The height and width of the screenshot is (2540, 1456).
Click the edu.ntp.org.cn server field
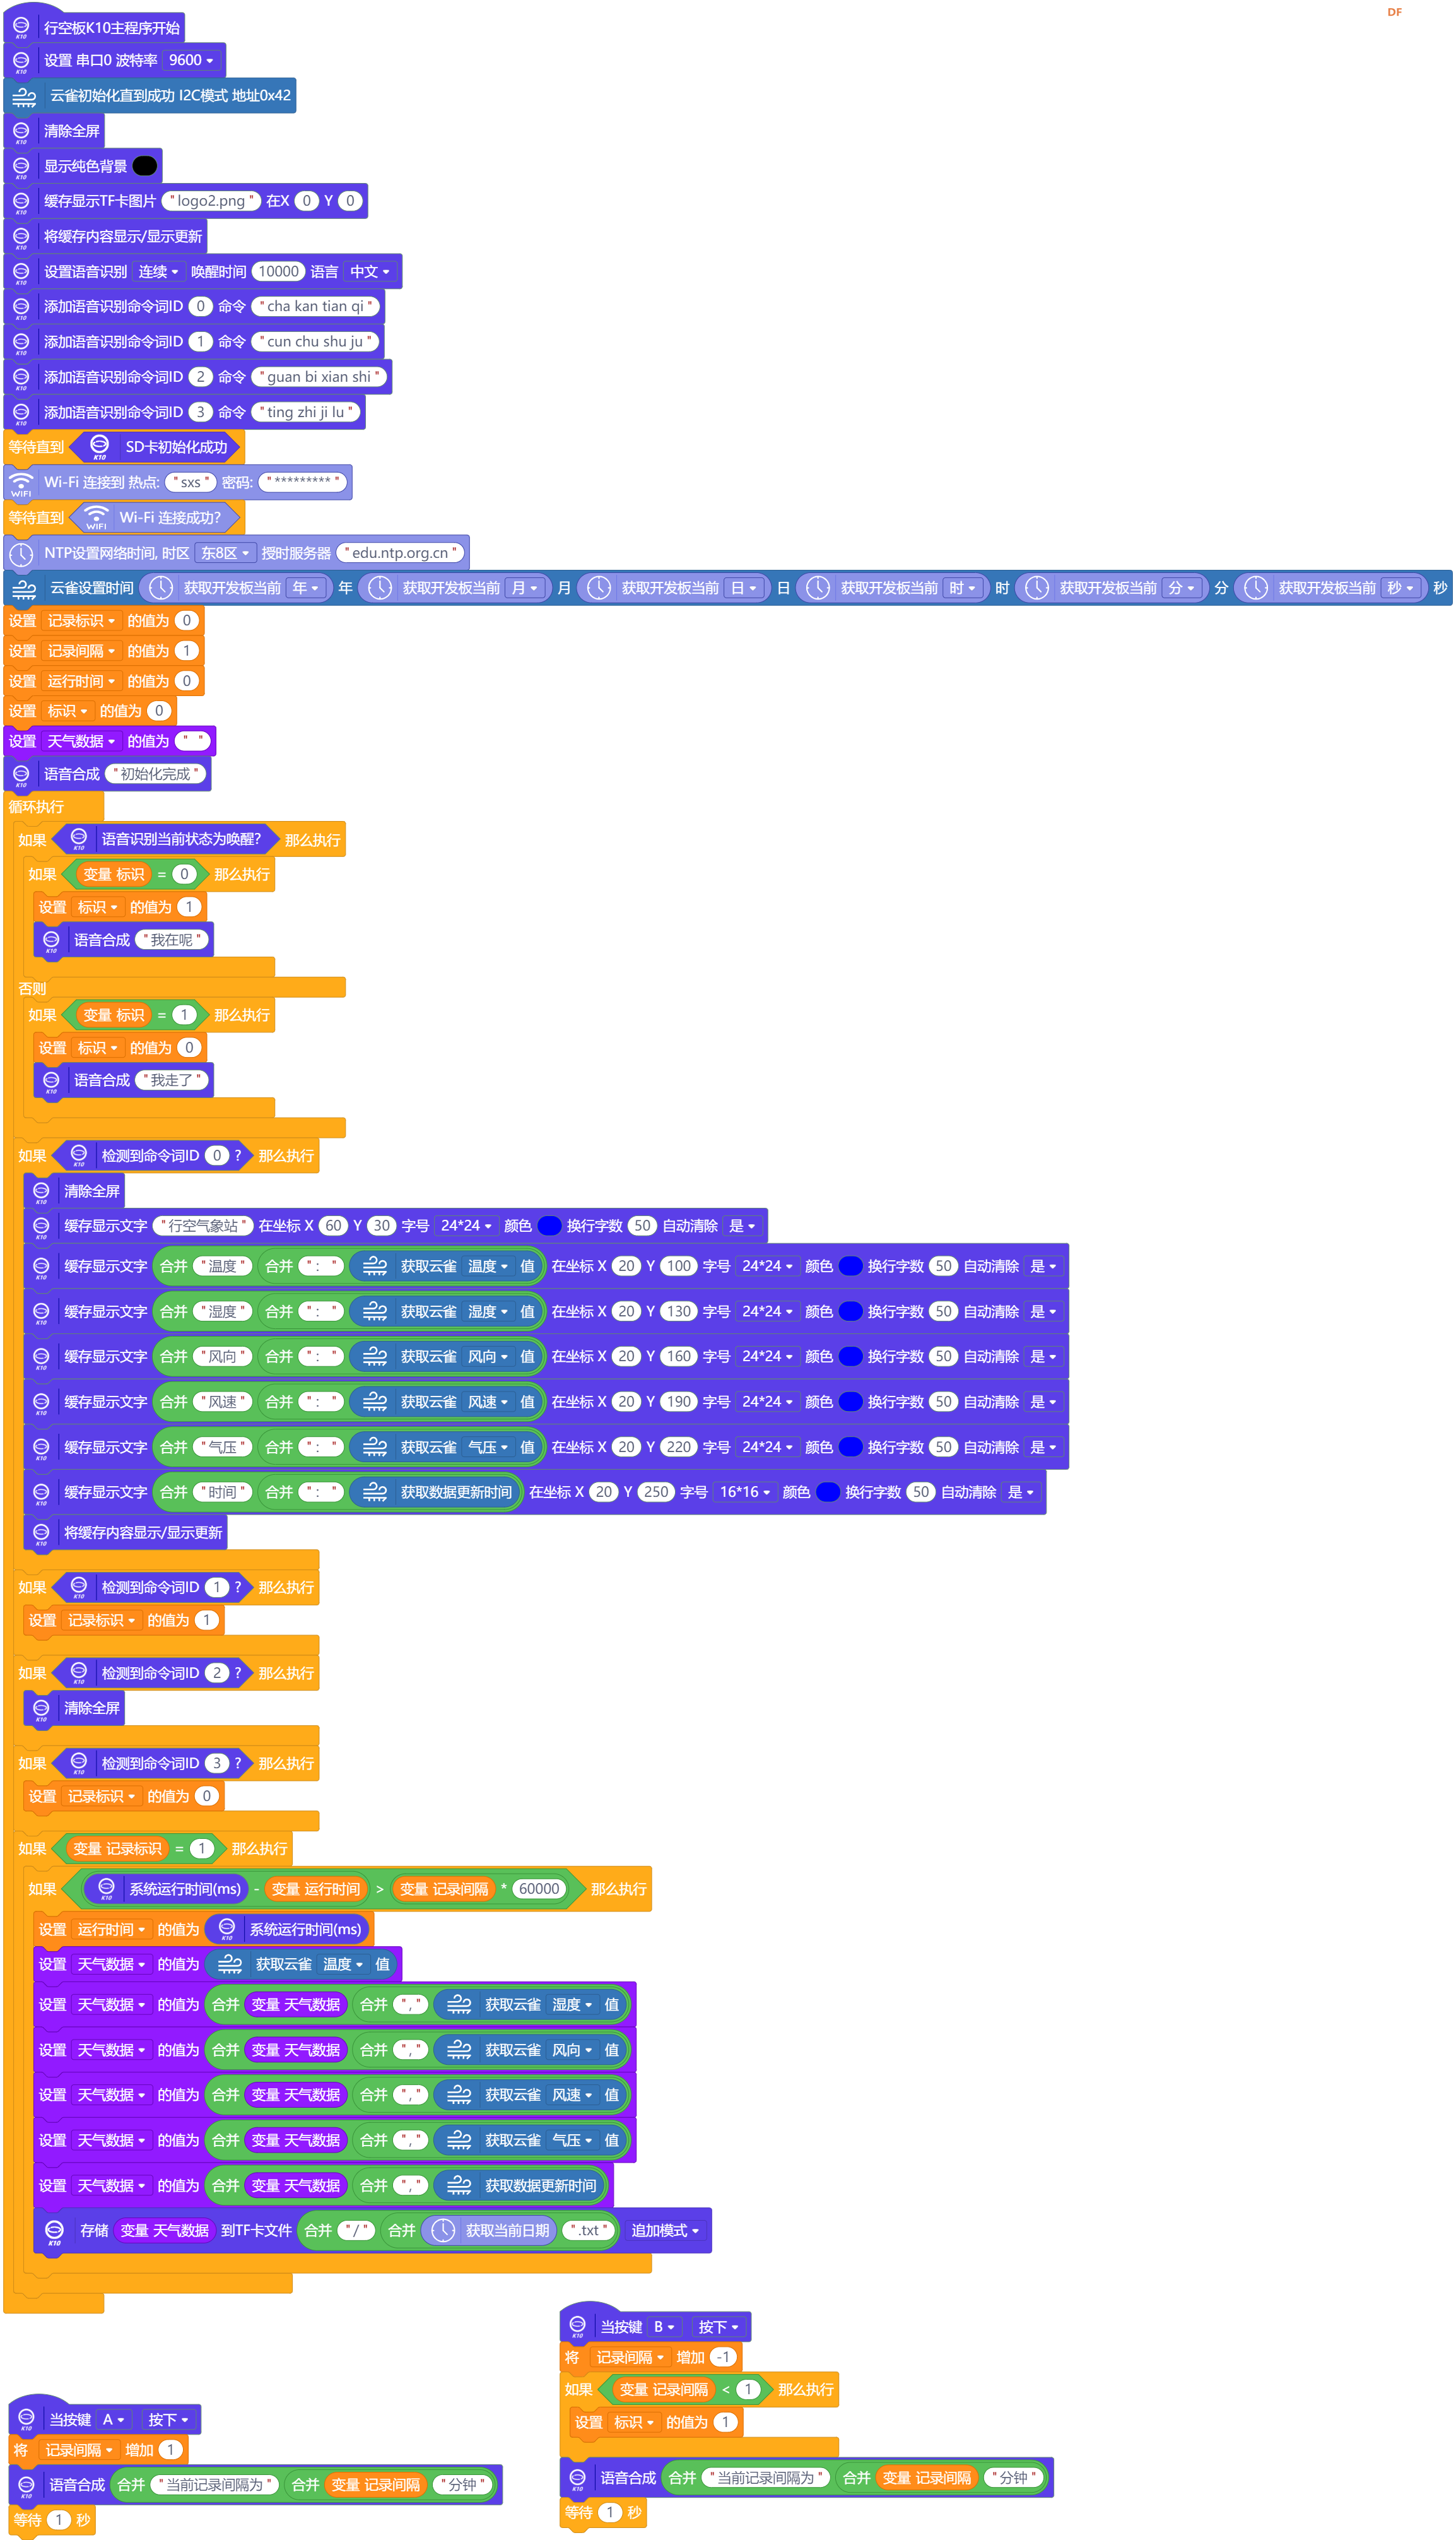click(400, 553)
